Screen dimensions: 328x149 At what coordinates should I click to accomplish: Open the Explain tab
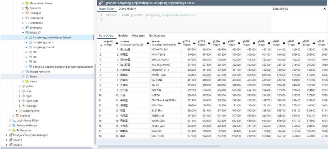point(123,35)
